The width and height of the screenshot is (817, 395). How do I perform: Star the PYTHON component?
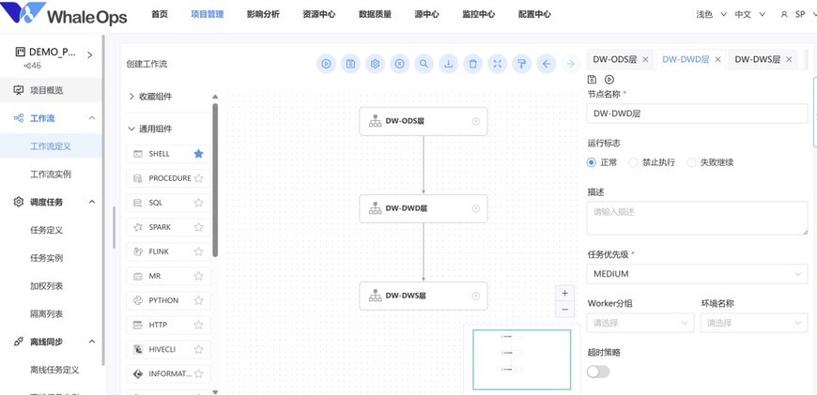(x=198, y=300)
